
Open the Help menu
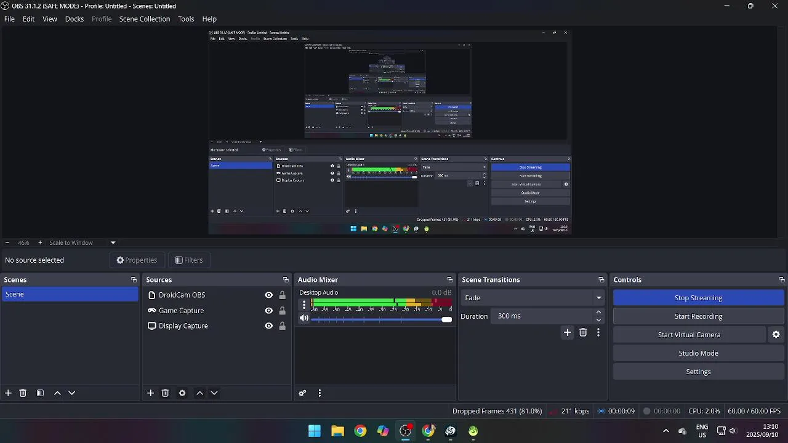209,19
